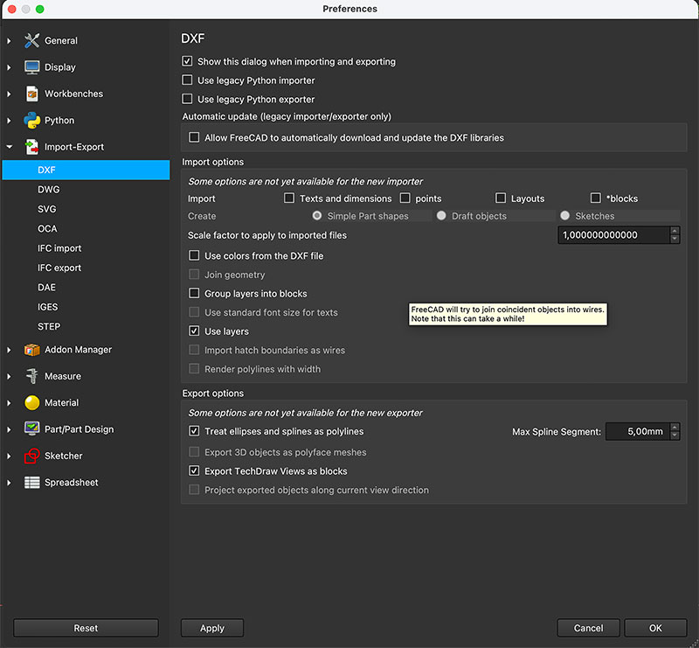Expand the Part/Part Design section arrow
Screen dimensions: 699x648
coord(9,429)
